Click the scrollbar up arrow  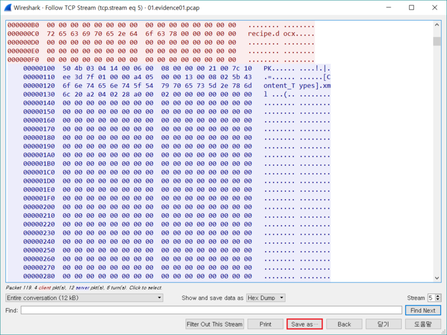[x=437, y=25]
